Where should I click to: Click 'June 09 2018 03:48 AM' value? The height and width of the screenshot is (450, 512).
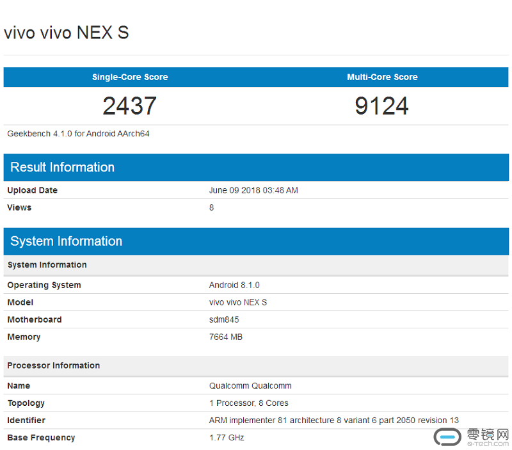pos(253,190)
